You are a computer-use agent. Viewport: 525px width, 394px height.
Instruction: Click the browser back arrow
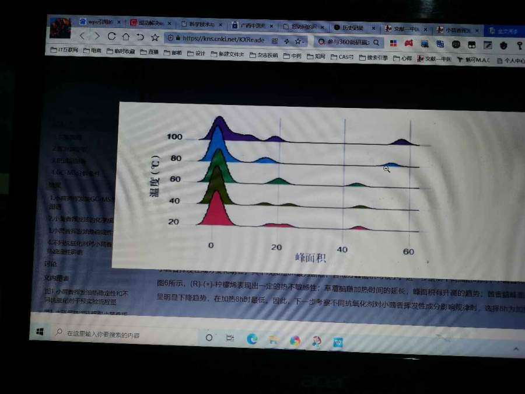tap(82, 36)
